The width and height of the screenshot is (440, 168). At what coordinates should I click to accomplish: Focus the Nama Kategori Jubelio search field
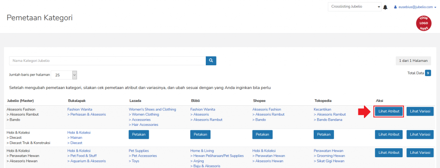pos(107,61)
